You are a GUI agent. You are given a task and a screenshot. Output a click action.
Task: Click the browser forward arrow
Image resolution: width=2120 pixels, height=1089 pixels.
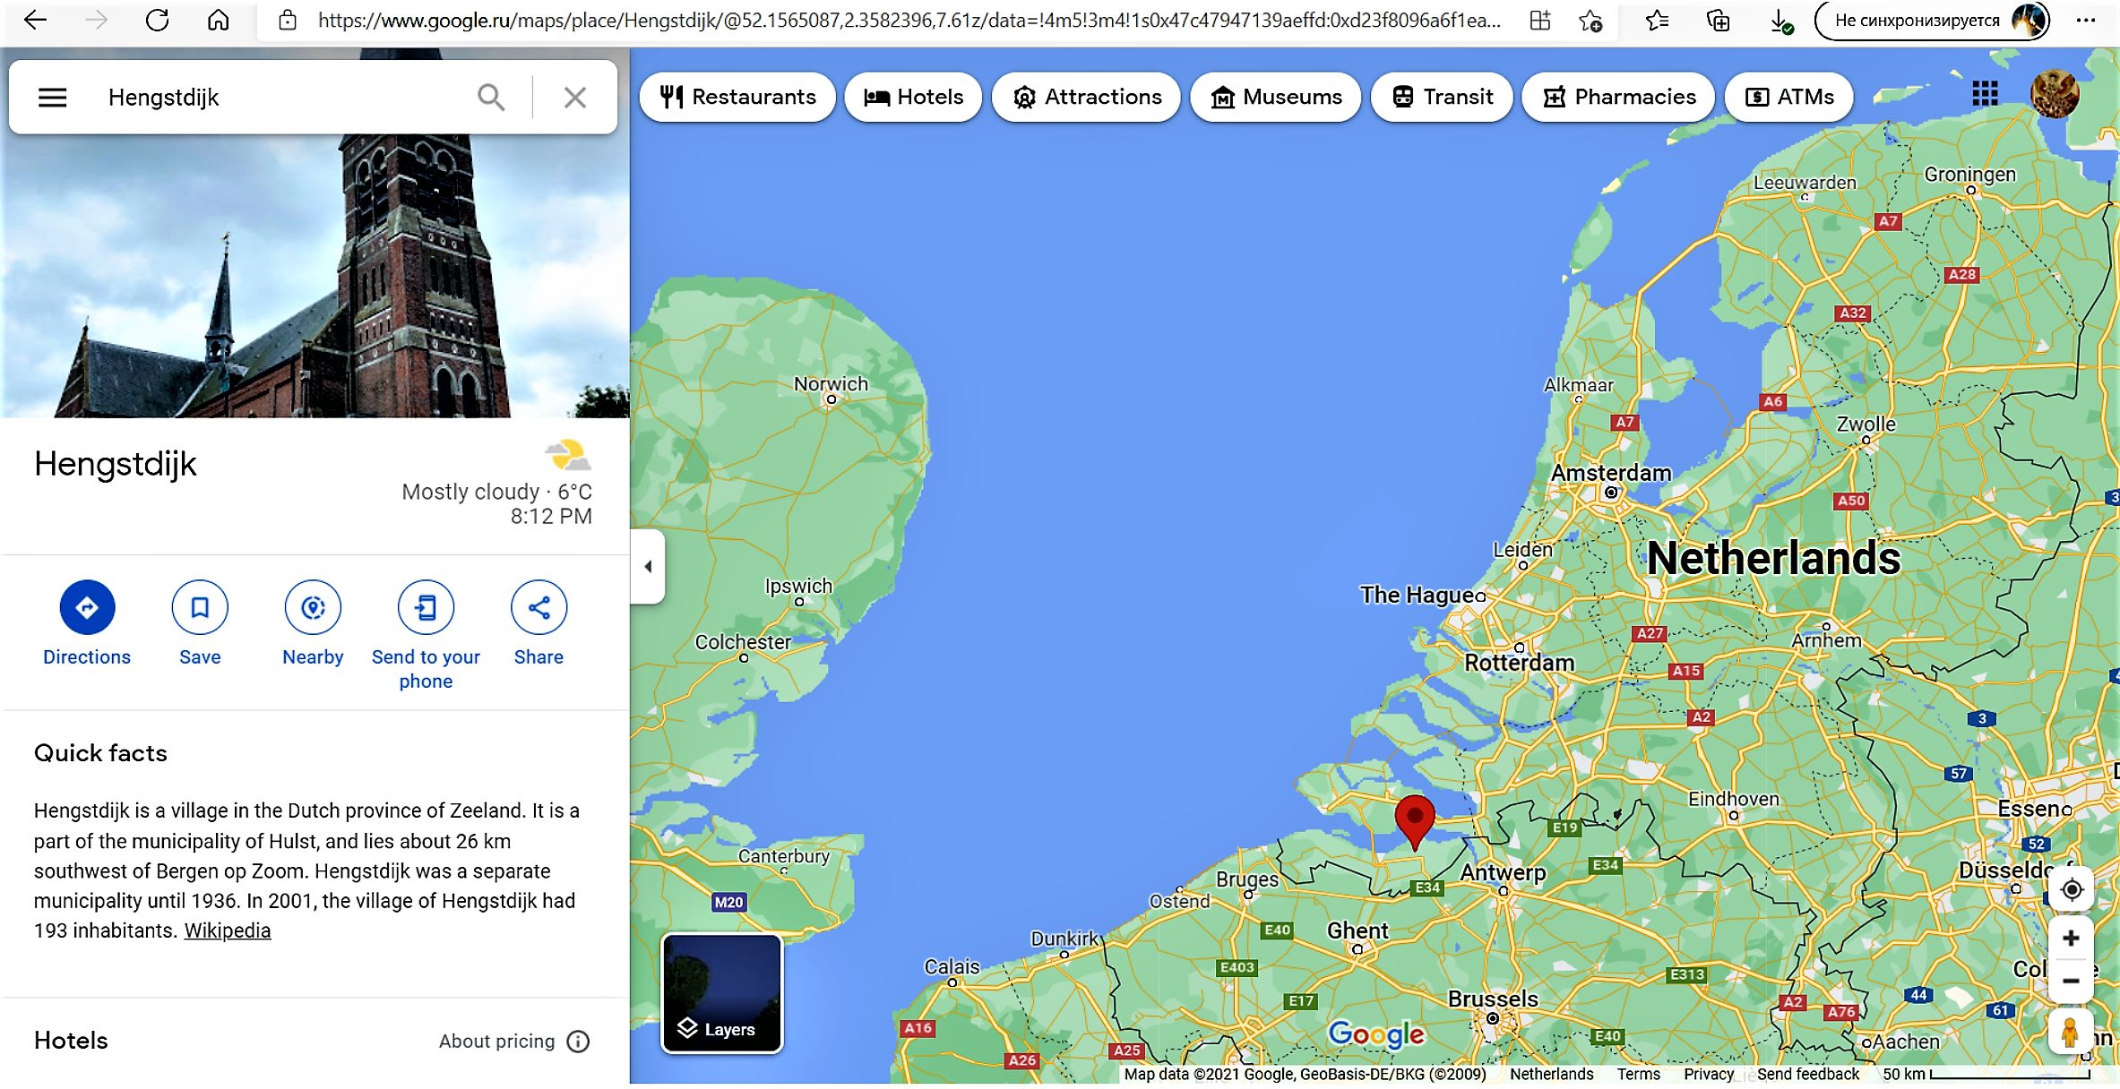point(96,20)
